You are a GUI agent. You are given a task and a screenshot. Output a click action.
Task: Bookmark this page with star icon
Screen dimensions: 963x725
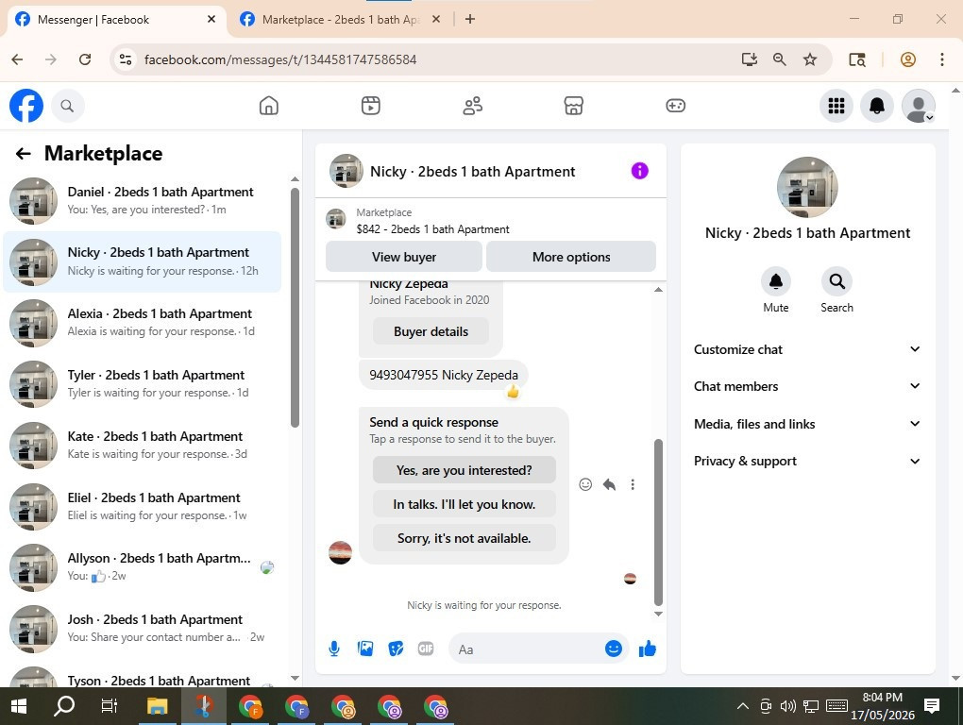(x=810, y=59)
